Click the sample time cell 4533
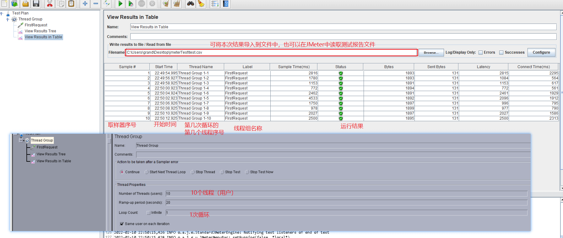Viewport: 563px width, 238px height. (294, 98)
